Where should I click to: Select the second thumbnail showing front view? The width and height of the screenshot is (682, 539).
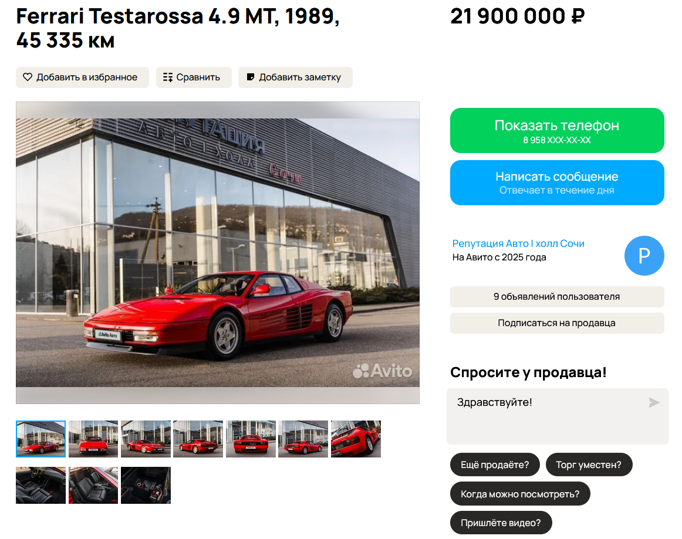pyautogui.click(x=93, y=439)
